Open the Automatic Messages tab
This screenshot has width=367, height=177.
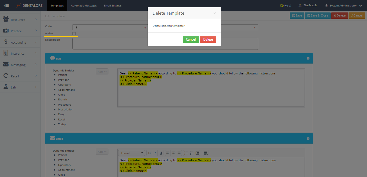pos(84,6)
